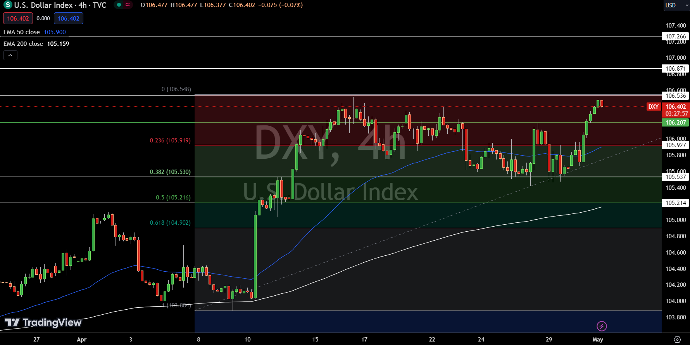
Task: Click the 0.618 (104.902) Fibonacci label
Action: tap(170, 223)
